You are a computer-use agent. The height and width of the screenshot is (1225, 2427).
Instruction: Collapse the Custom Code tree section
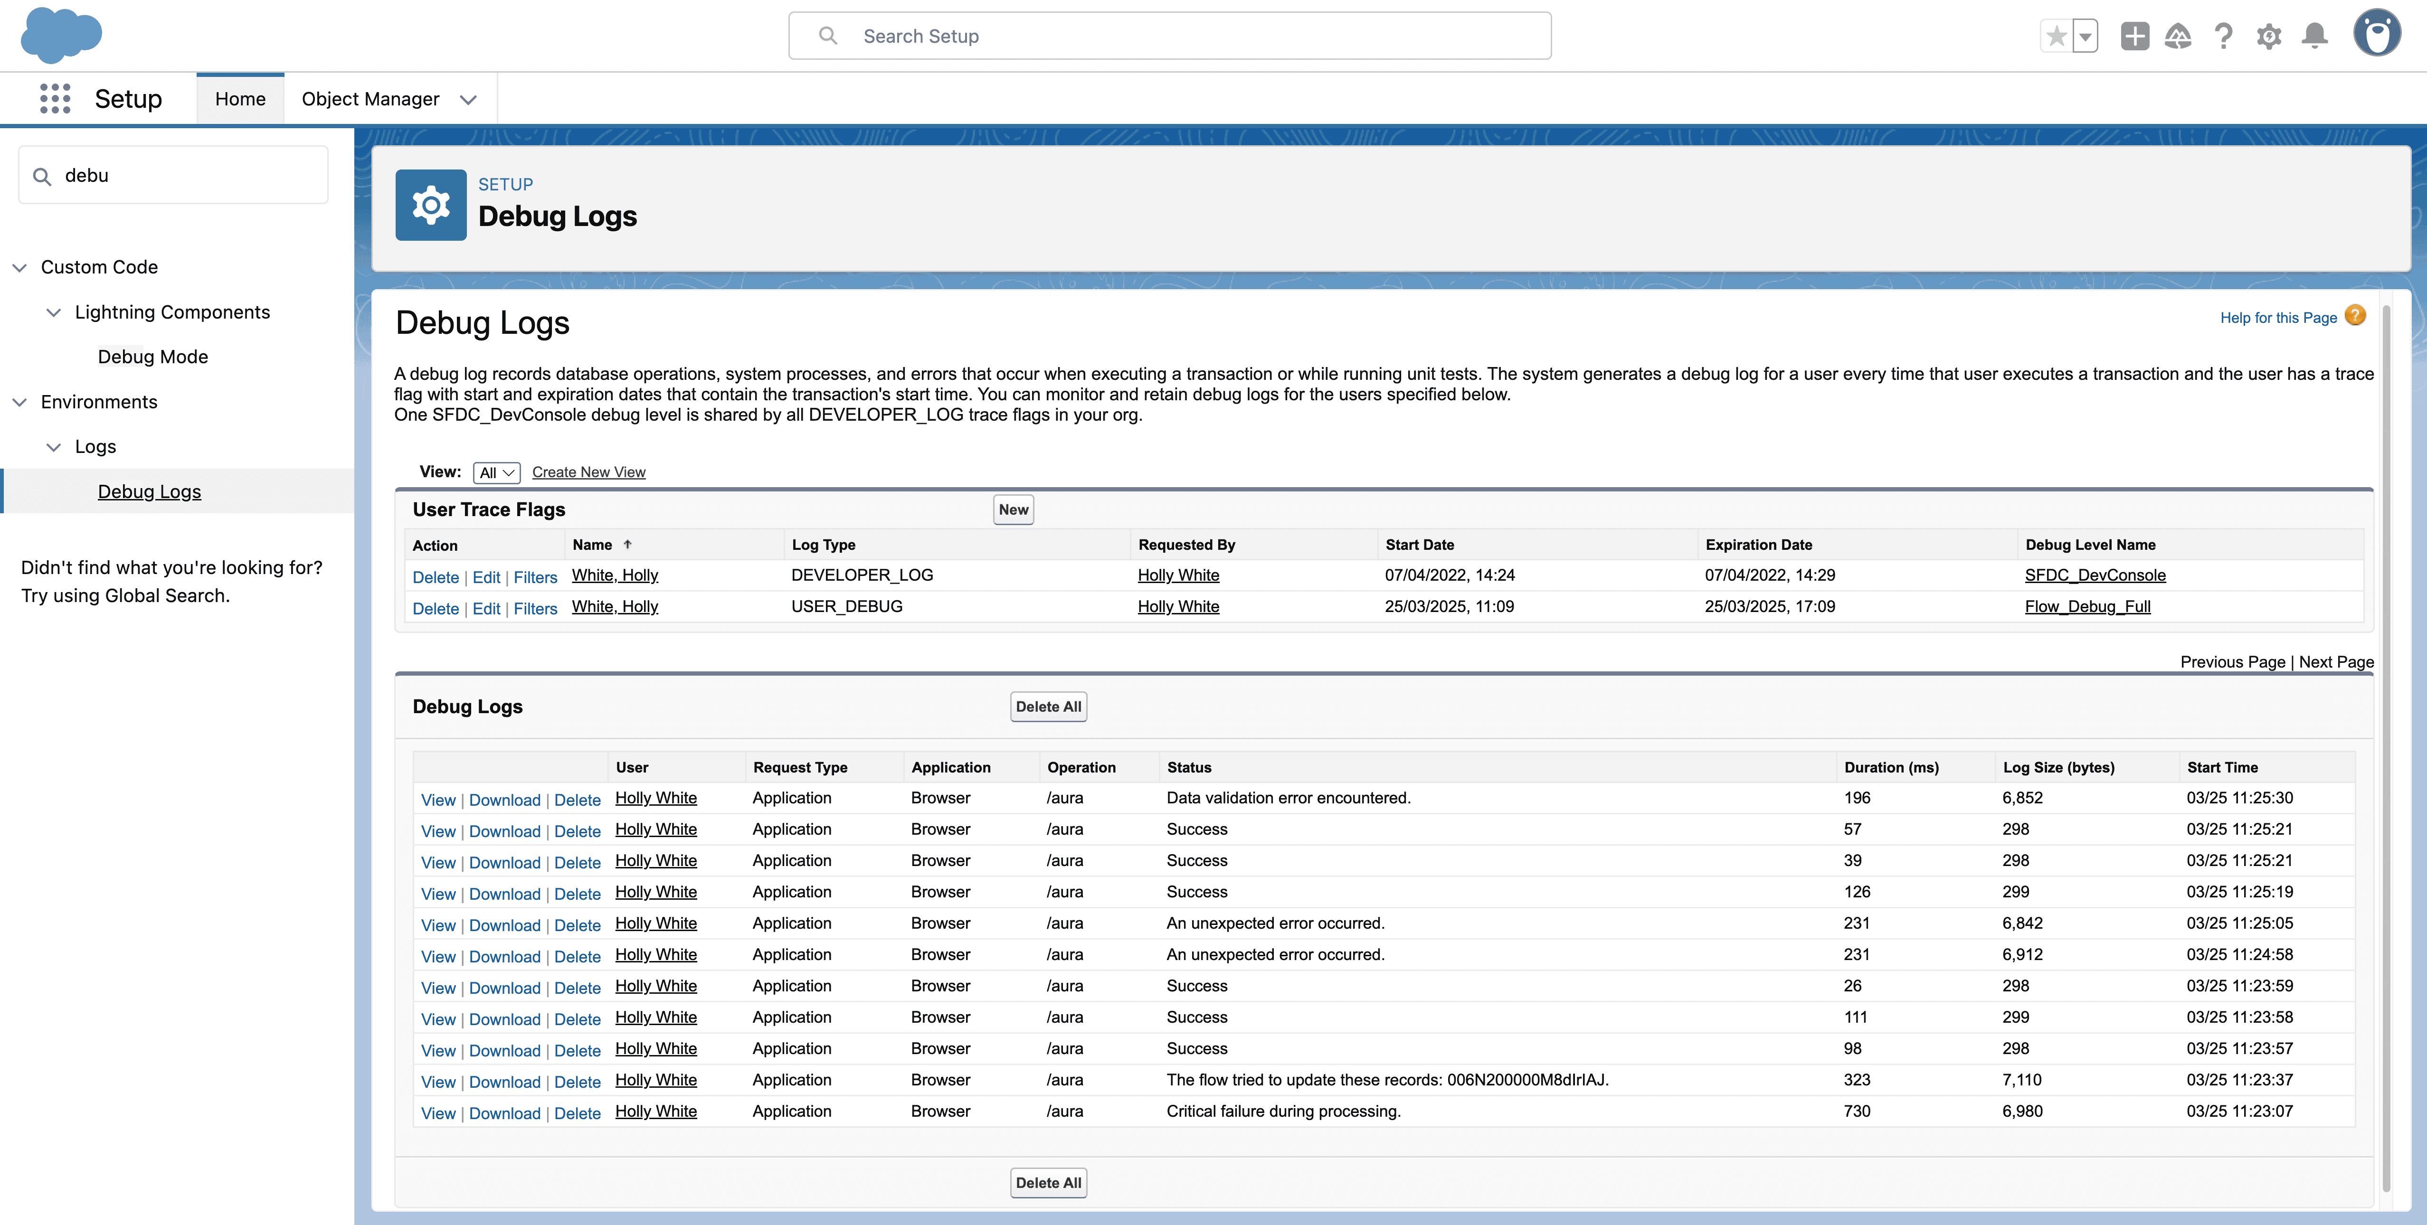click(20, 267)
